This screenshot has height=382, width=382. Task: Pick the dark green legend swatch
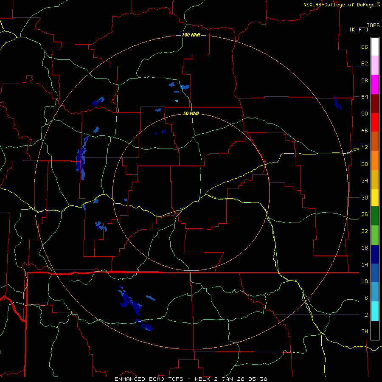pyautogui.click(x=375, y=216)
